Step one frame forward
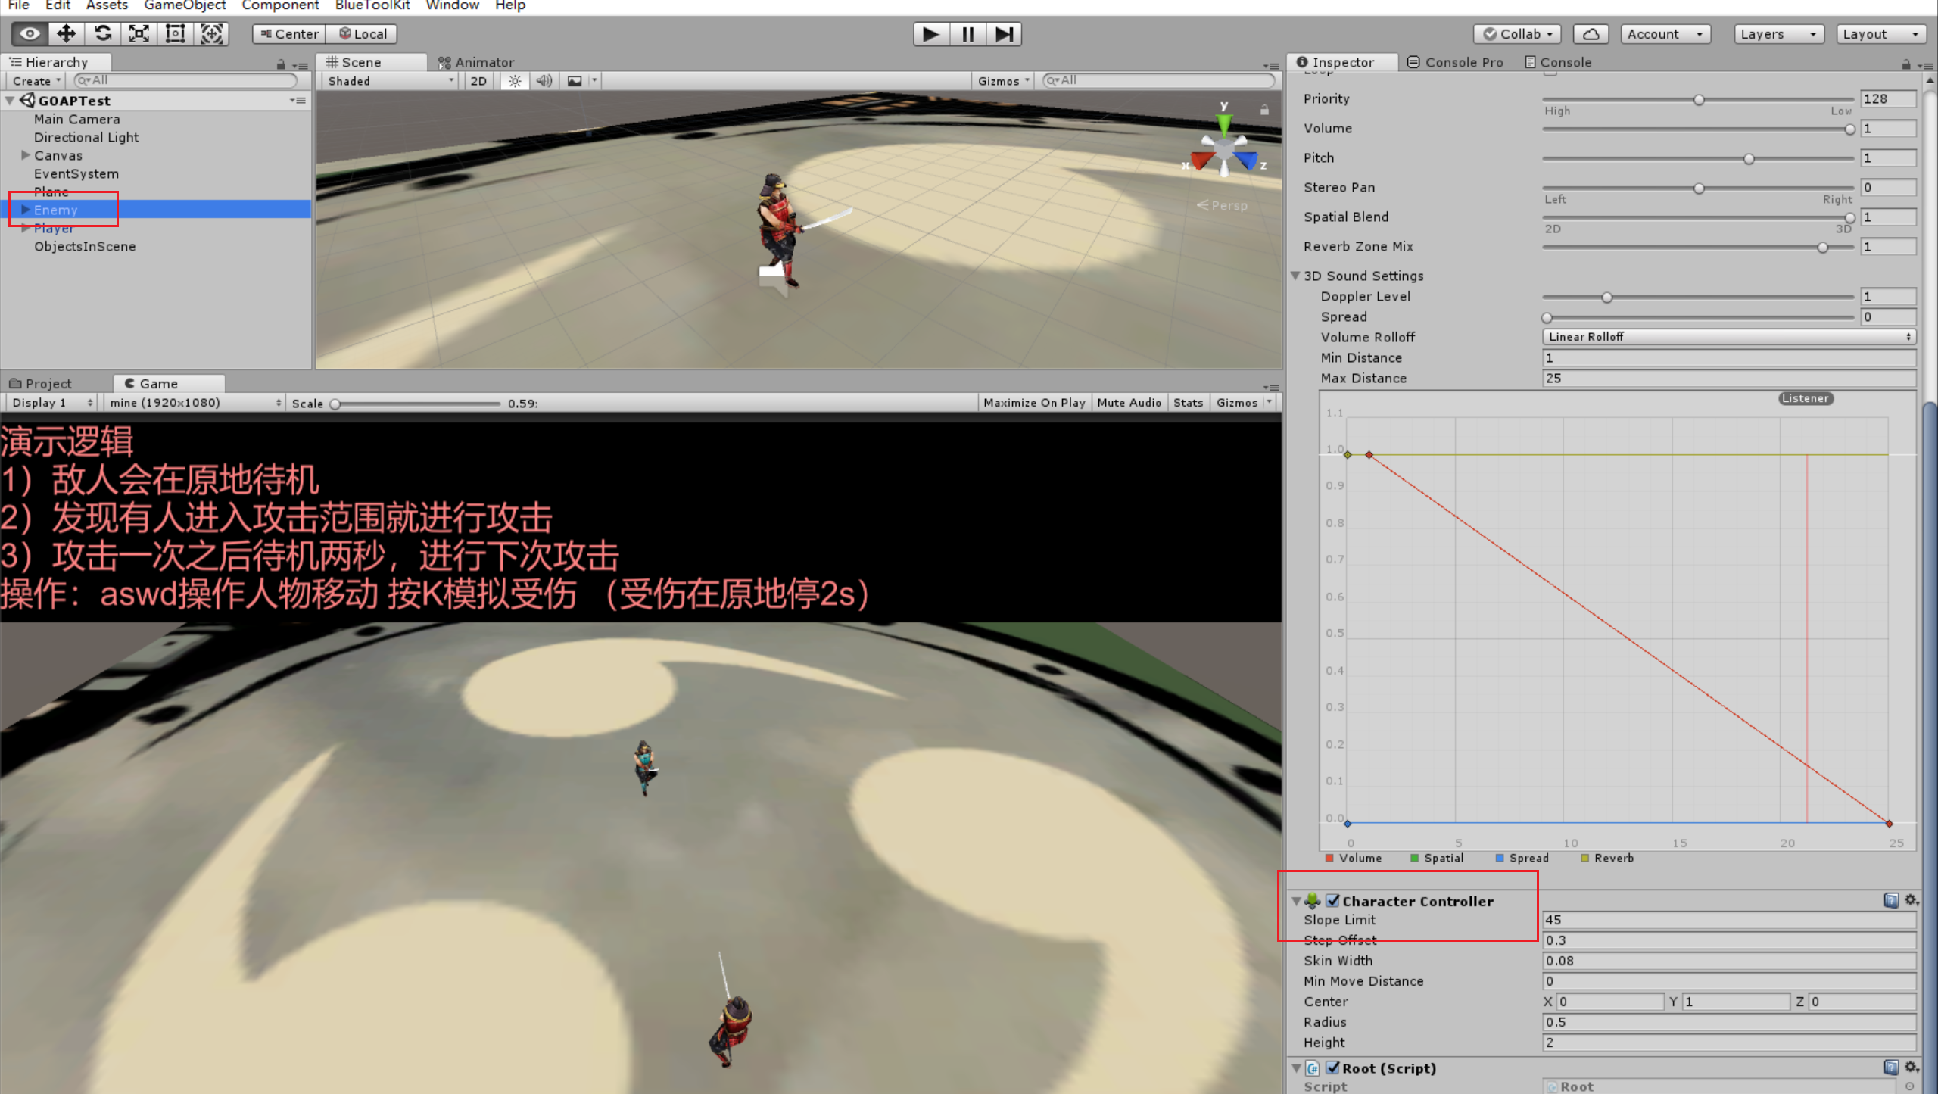 click(1004, 34)
